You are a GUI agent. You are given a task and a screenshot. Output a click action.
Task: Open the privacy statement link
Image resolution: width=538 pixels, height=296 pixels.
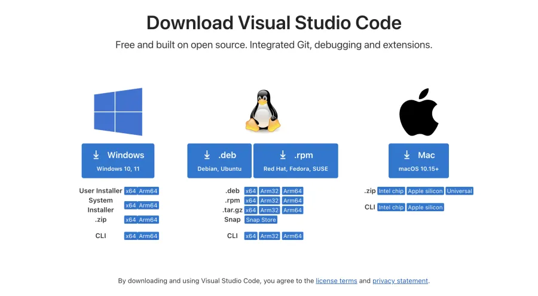[x=400, y=281]
